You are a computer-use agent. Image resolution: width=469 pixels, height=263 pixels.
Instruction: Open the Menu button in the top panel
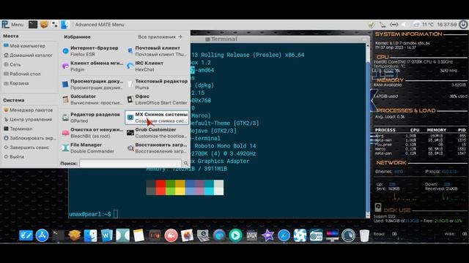(x=12, y=24)
